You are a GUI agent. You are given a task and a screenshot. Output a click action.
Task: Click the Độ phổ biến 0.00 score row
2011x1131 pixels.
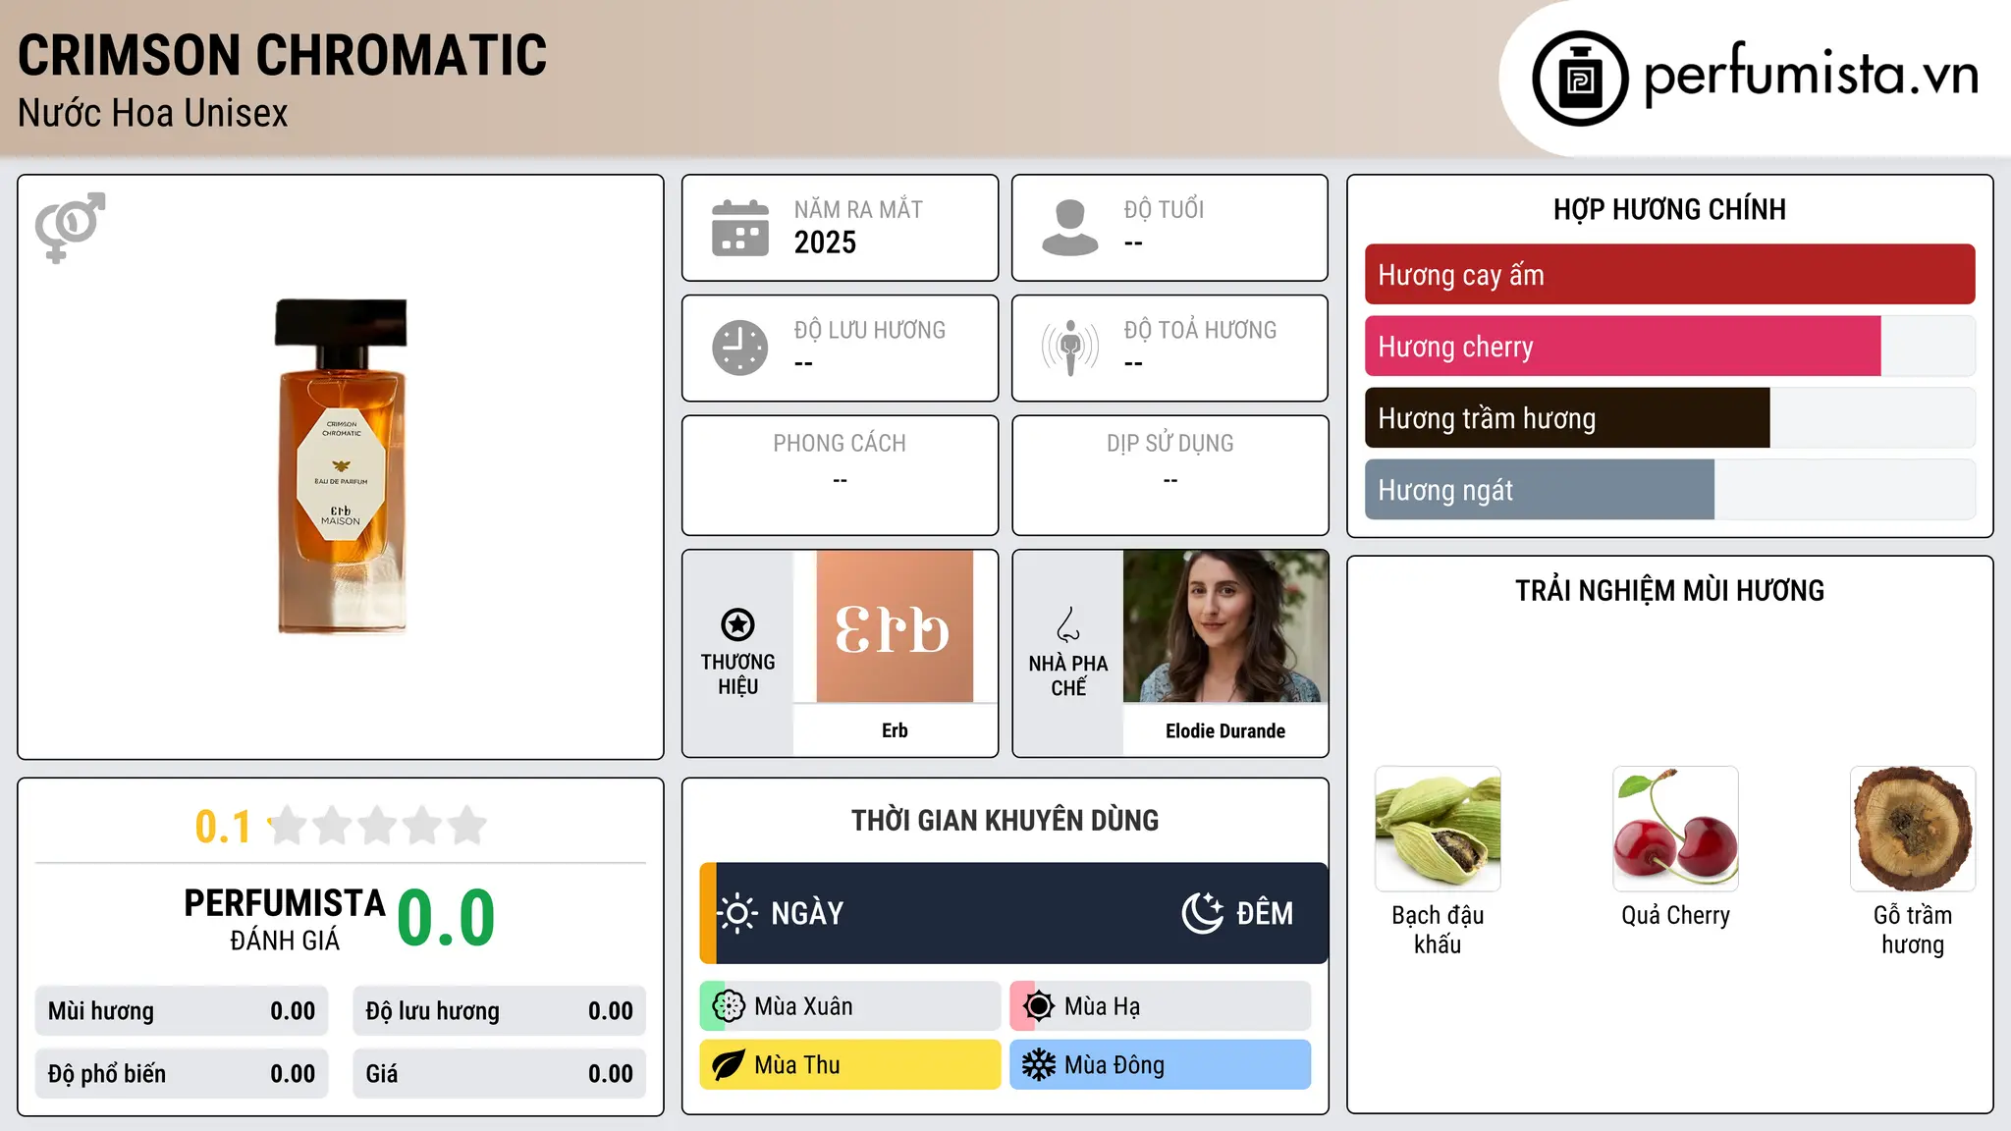click(182, 1074)
